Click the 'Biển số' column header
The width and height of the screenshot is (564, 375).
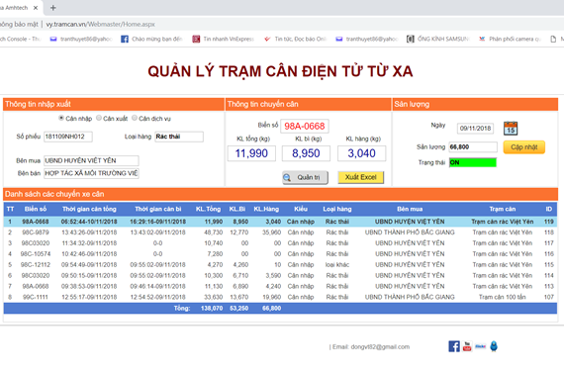36,209
